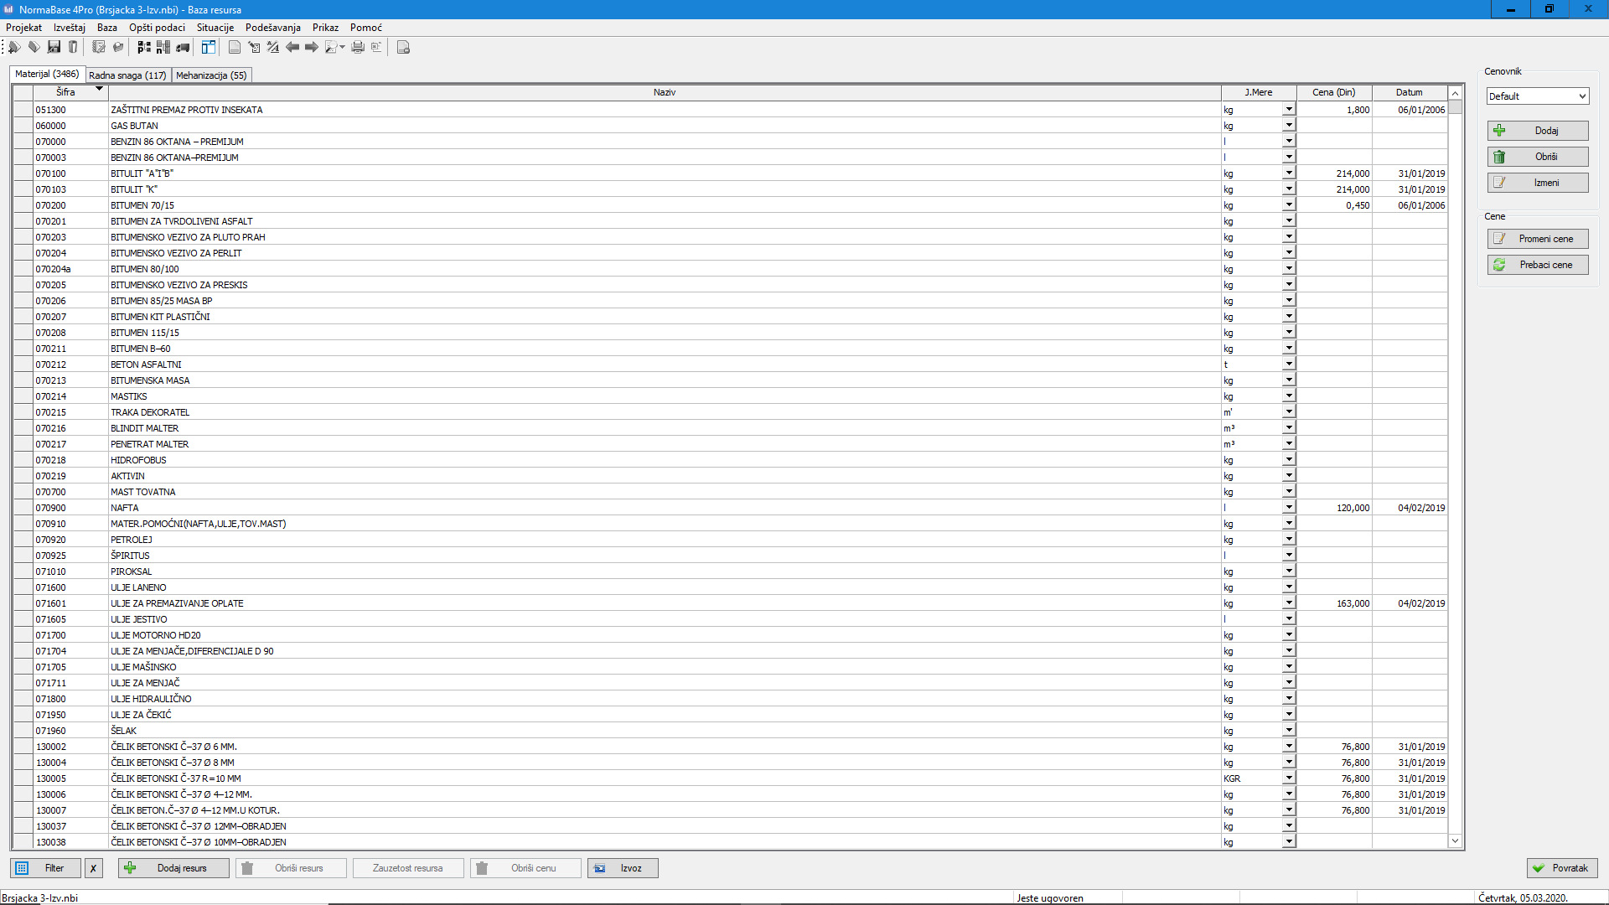Screen dimensions: 1609x905
Task: Click the blue window layout toolbar icon
Action: tap(209, 47)
